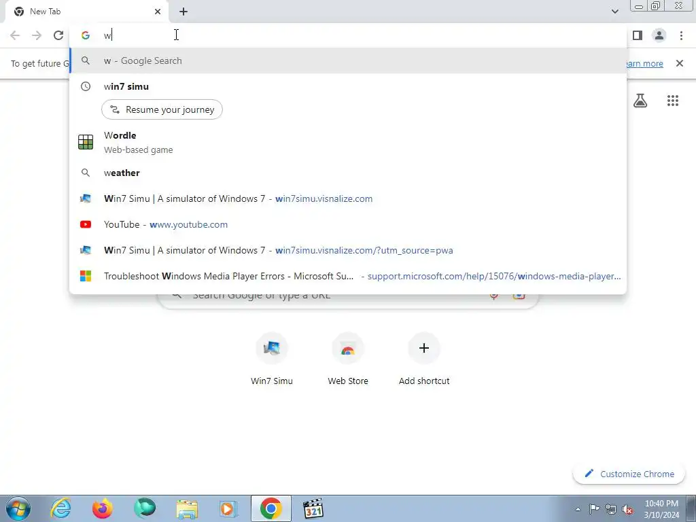This screenshot has width=696, height=522.
Task: Launch Internet Explorer from the taskbar
Action: tap(60, 508)
